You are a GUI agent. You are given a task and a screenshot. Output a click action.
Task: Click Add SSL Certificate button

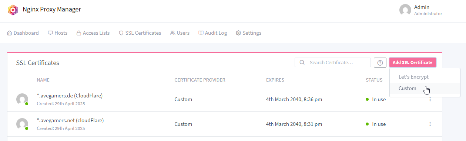point(412,62)
